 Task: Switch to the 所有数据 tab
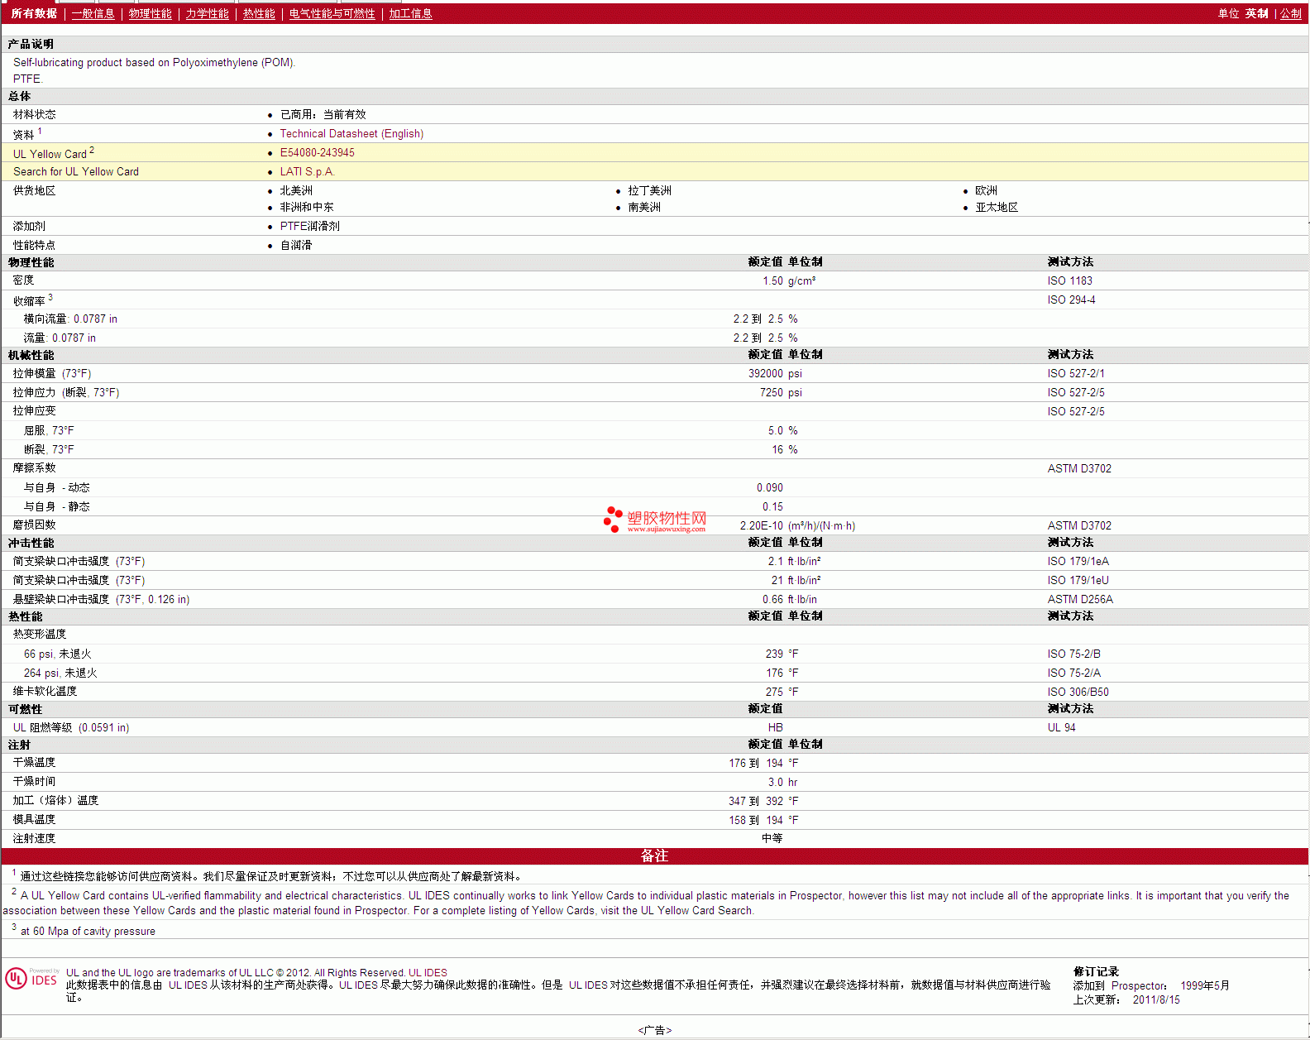click(x=34, y=14)
